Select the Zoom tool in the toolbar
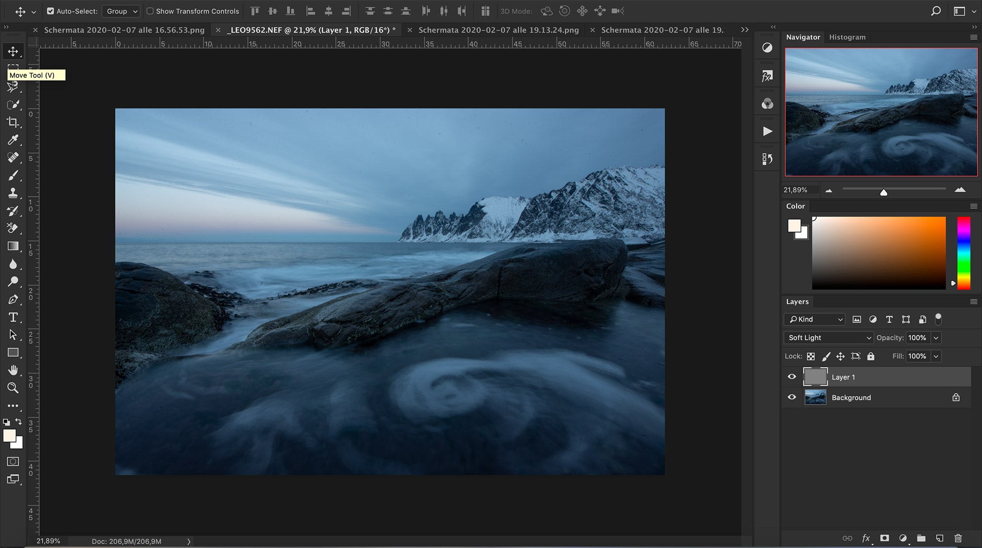 pyautogui.click(x=13, y=388)
